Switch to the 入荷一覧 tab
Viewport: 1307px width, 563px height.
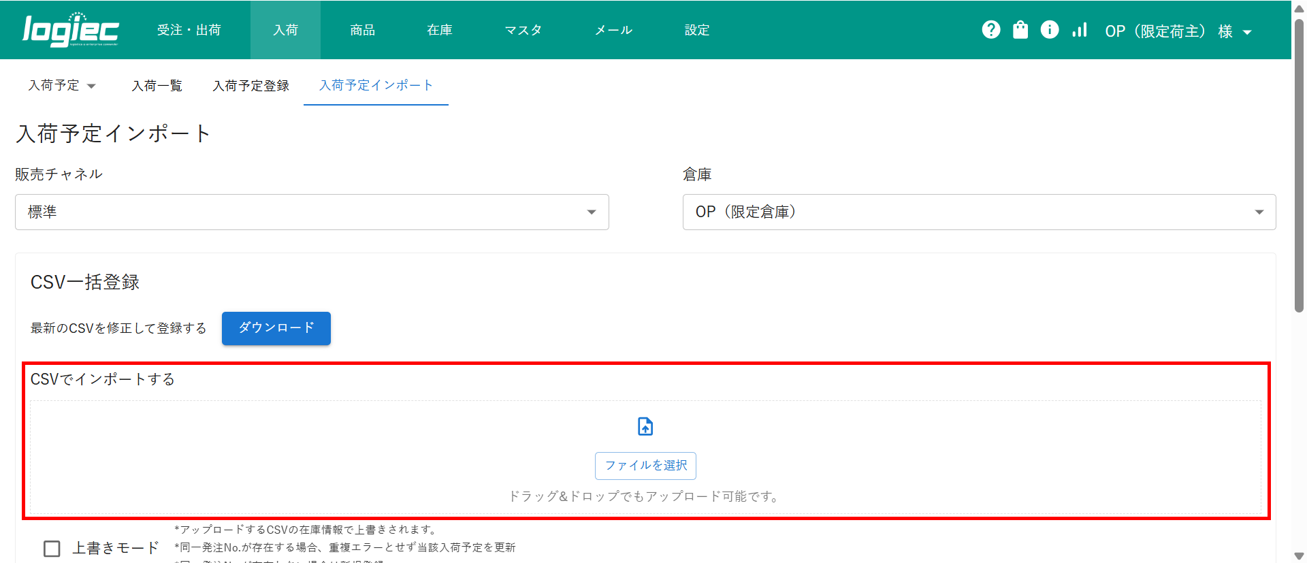(157, 86)
